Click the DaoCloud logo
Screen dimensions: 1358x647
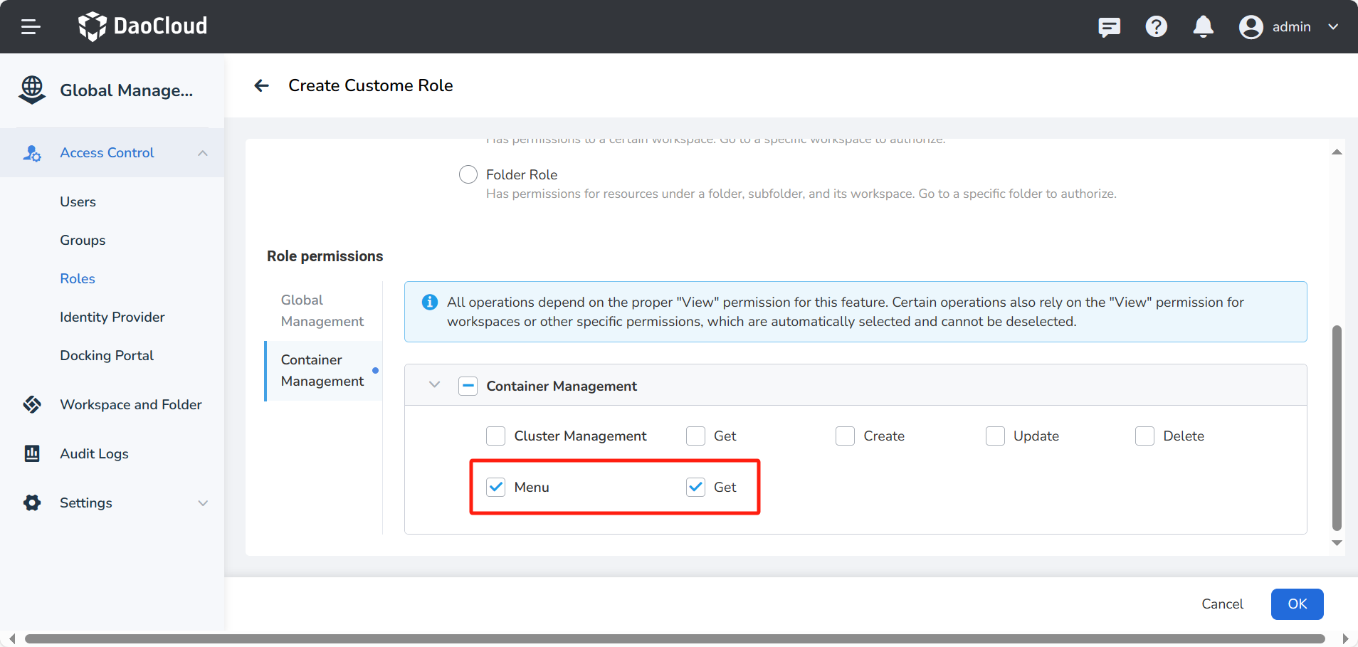(142, 26)
